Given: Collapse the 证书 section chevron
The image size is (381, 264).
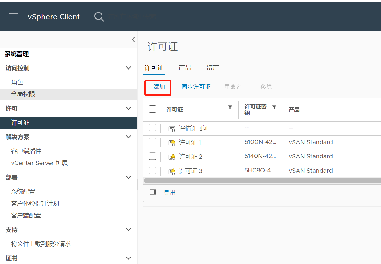Looking at the screenshot, I should (x=129, y=258).
